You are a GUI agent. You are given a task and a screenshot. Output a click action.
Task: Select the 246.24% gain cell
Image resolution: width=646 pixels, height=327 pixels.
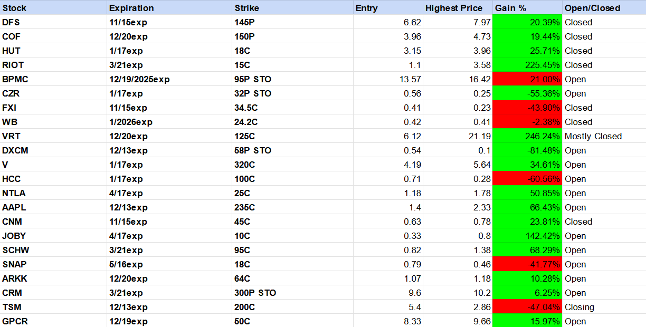click(x=527, y=136)
